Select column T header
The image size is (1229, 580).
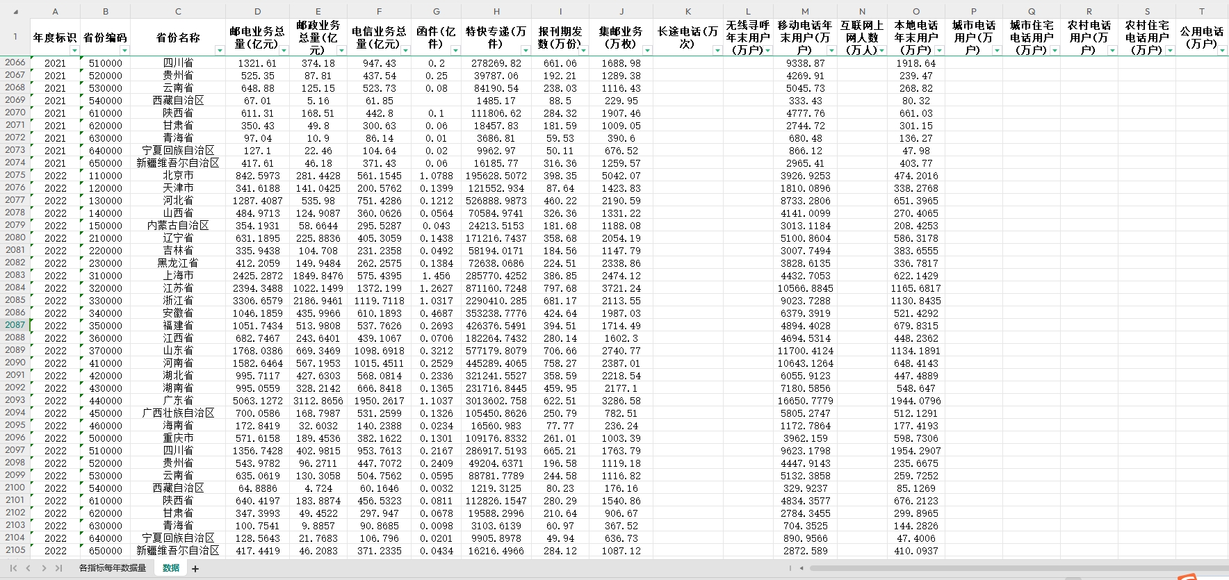click(1202, 12)
